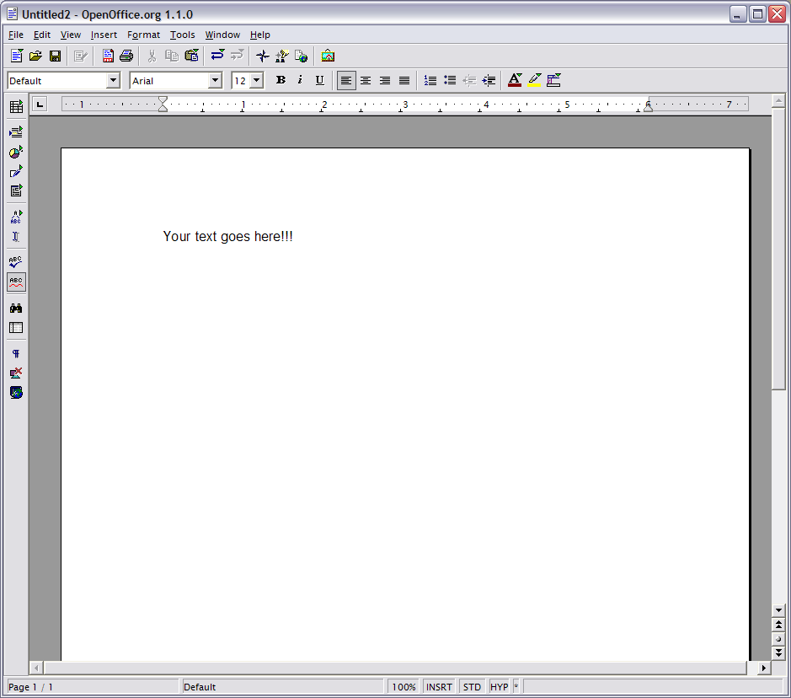Open the Edit menu
The height and width of the screenshot is (698, 791).
[x=42, y=35]
